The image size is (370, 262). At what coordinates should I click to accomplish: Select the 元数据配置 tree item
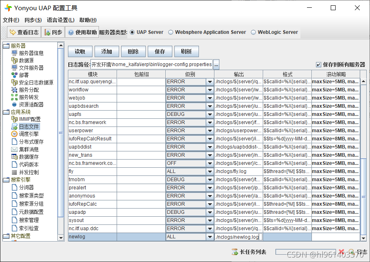coord(31,212)
